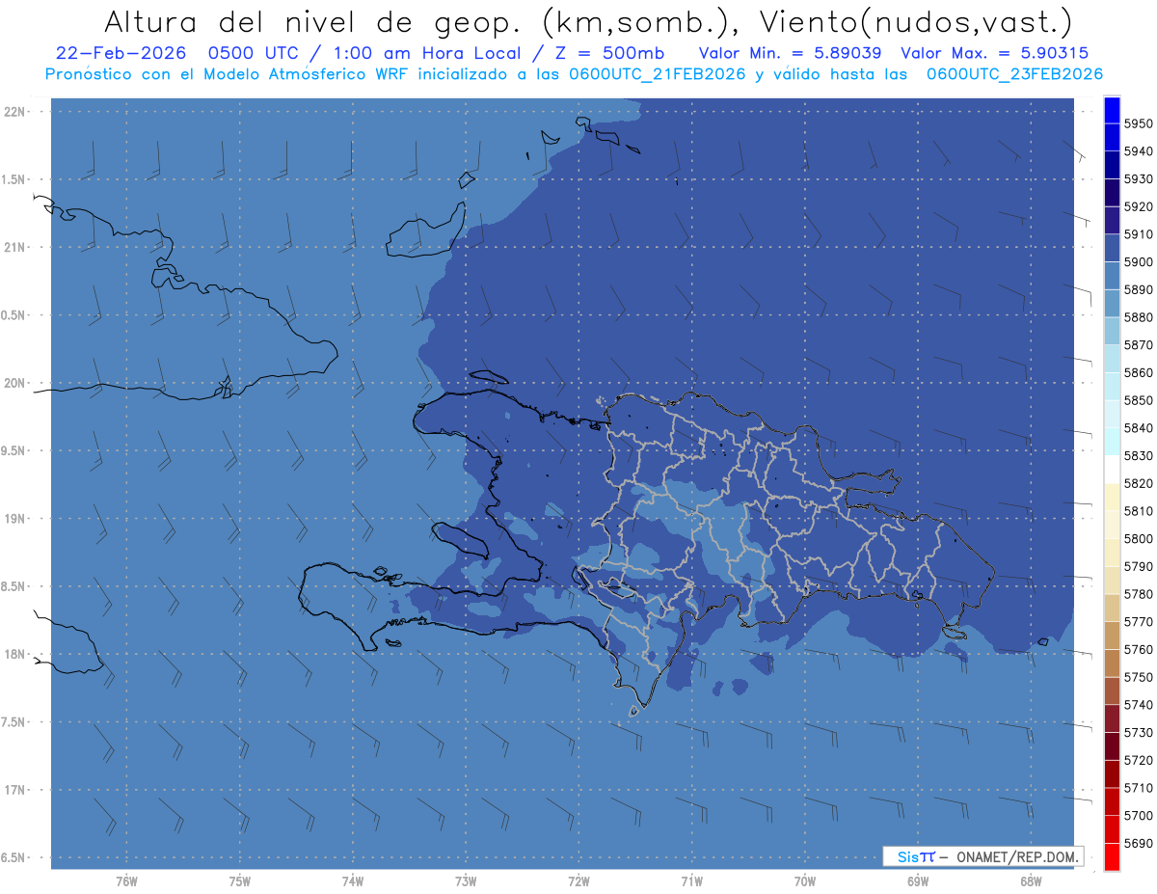Pick the colorbar swatch between 5890 and 5900
The image size is (1157, 894).
click(1111, 275)
